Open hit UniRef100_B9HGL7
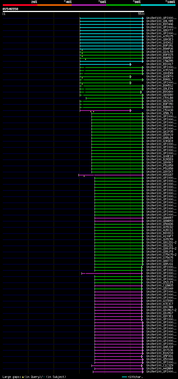The width and height of the screenshot is (178, 379). pos(160,79)
